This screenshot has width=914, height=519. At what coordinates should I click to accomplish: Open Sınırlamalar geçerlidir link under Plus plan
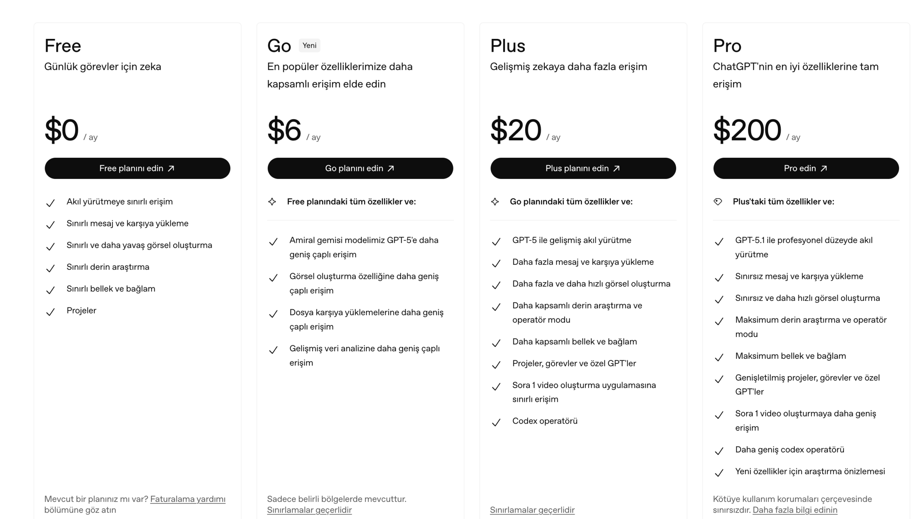pyautogui.click(x=532, y=510)
